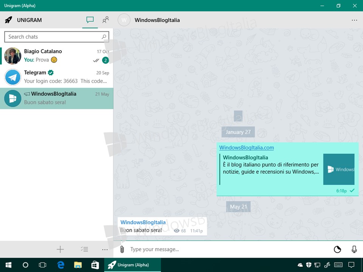
Task: Open Biagio Catalano's profile photo
Action: point(13,56)
